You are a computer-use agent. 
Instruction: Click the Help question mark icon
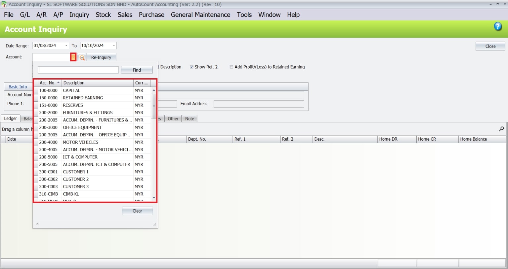(x=497, y=26)
